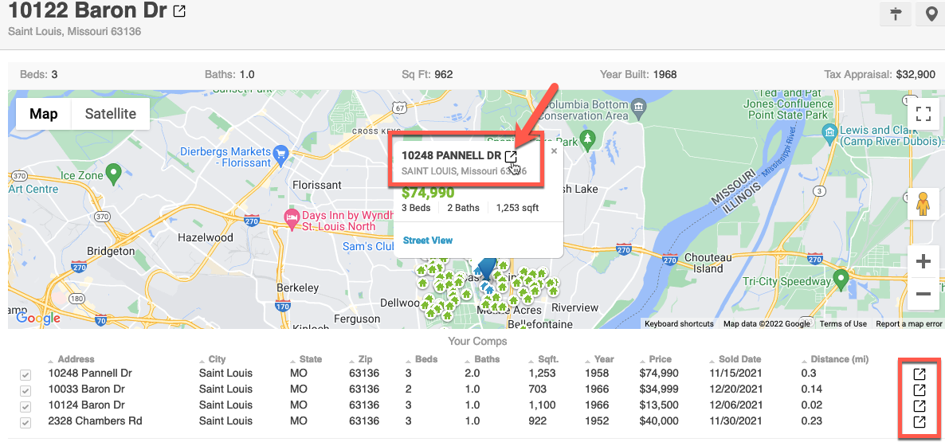
Task: Open external link for 10033 Baron Dr row
Action: point(919,389)
